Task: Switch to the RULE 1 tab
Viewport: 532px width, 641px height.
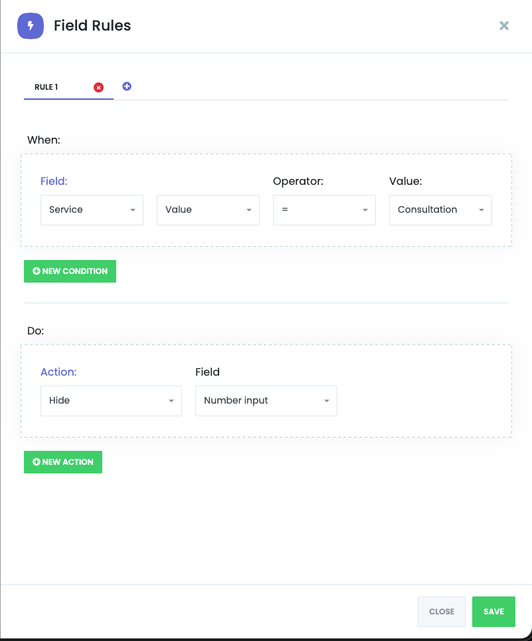Action: [46, 87]
